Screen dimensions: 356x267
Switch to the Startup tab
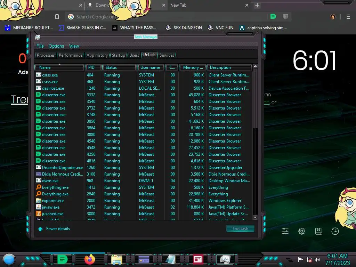pos(118,55)
